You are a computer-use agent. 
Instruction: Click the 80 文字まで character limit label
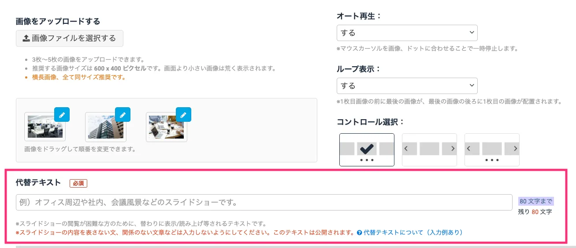click(x=535, y=201)
